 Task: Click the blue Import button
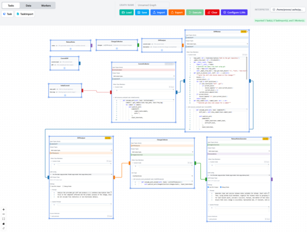(159, 12)
